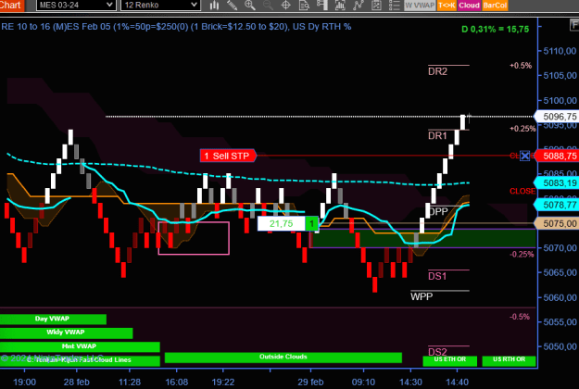Open the drawing tools pencil icon
The height and width of the screenshot is (389, 579).
tap(232, 6)
